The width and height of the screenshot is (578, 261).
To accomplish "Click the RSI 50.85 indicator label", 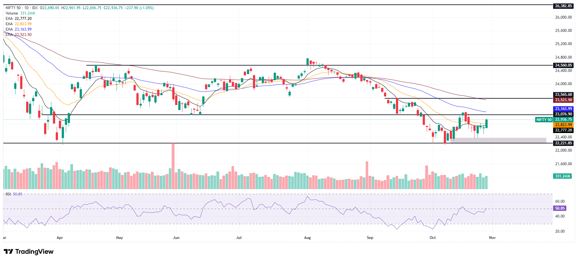I will point(14,194).
